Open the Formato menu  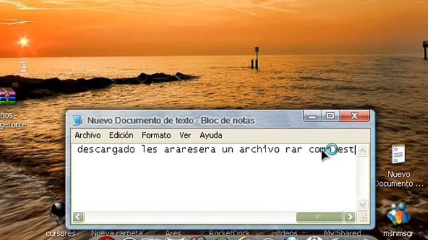[156, 135]
